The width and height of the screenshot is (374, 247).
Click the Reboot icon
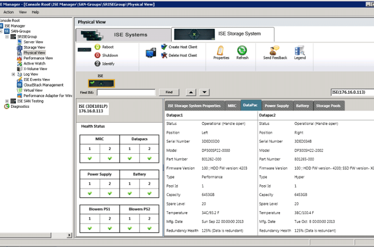pyautogui.click(x=97, y=47)
